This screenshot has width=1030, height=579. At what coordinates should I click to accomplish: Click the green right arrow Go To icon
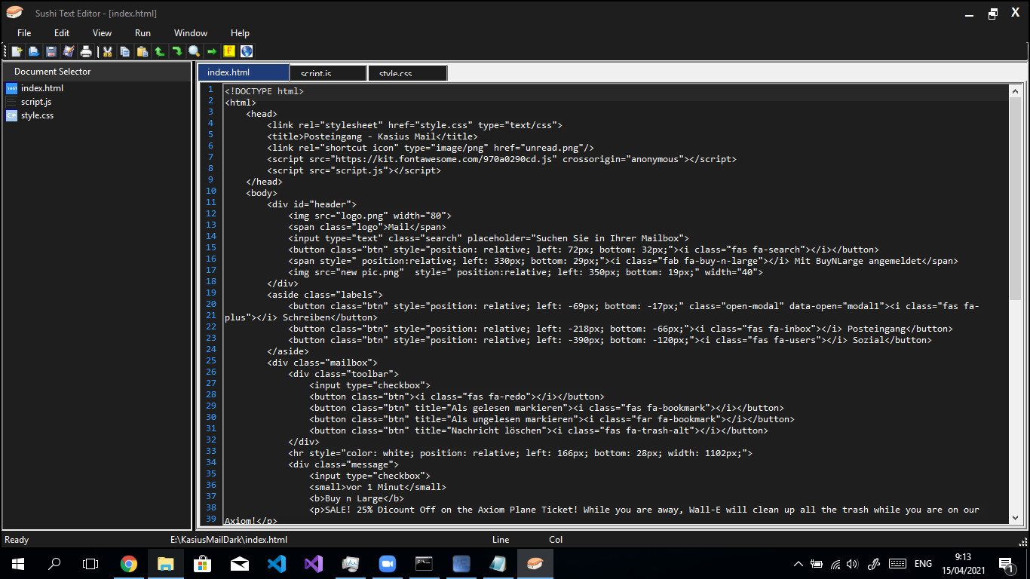pyautogui.click(x=211, y=51)
